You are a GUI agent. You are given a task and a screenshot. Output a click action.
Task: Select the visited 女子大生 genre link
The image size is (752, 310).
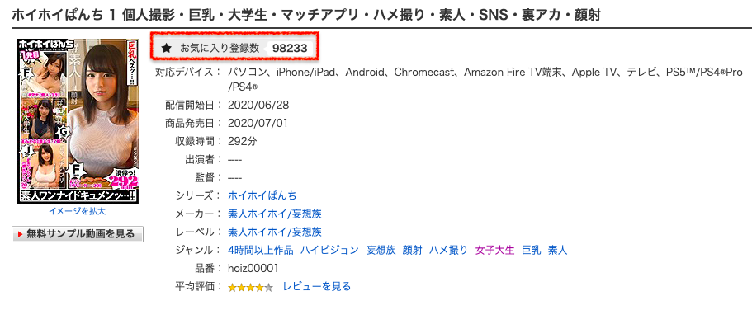(x=494, y=250)
